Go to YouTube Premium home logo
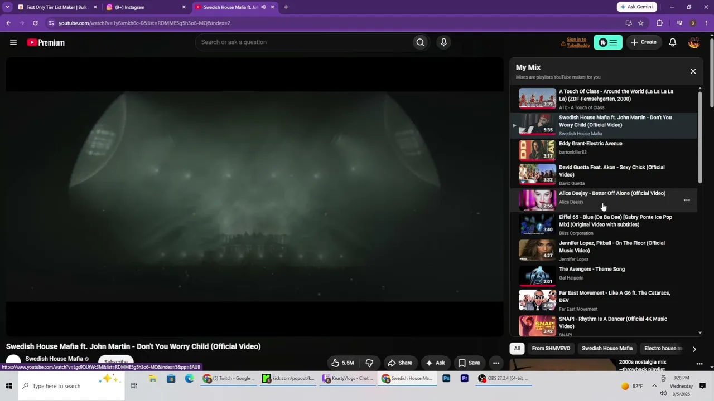The image size is (714, 401). 46,42
